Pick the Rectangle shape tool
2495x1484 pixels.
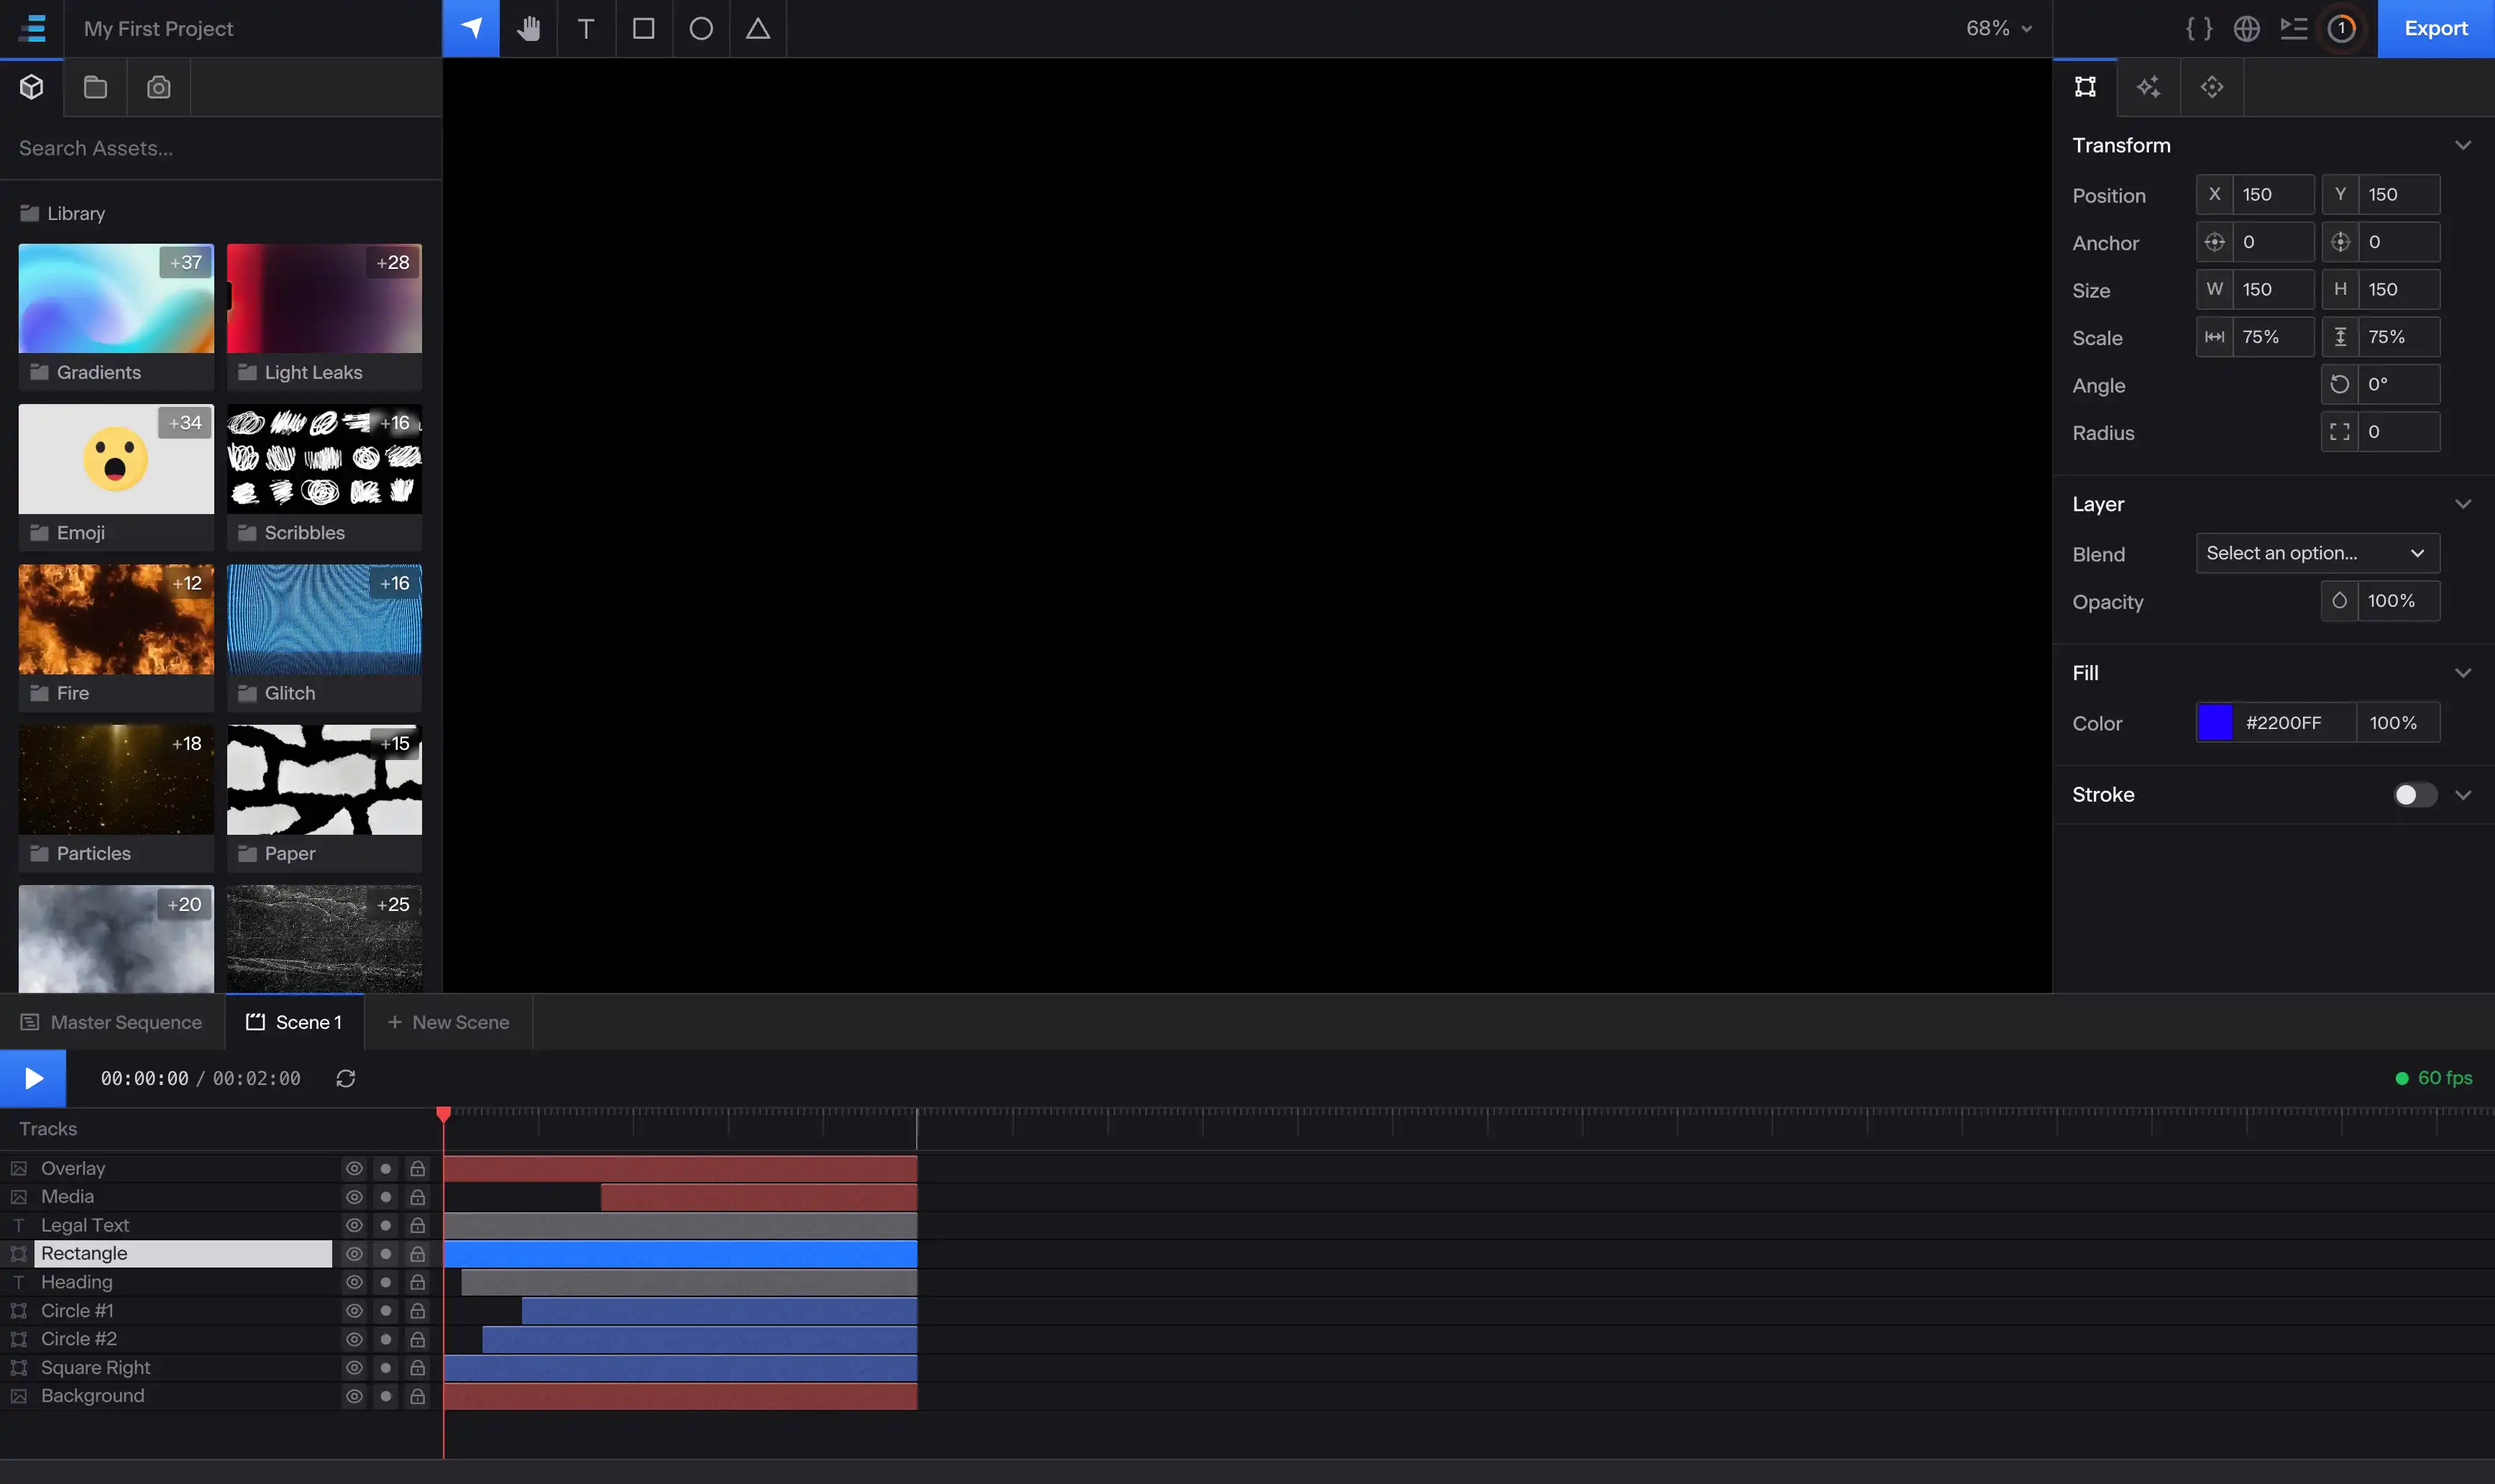point(643,28)
